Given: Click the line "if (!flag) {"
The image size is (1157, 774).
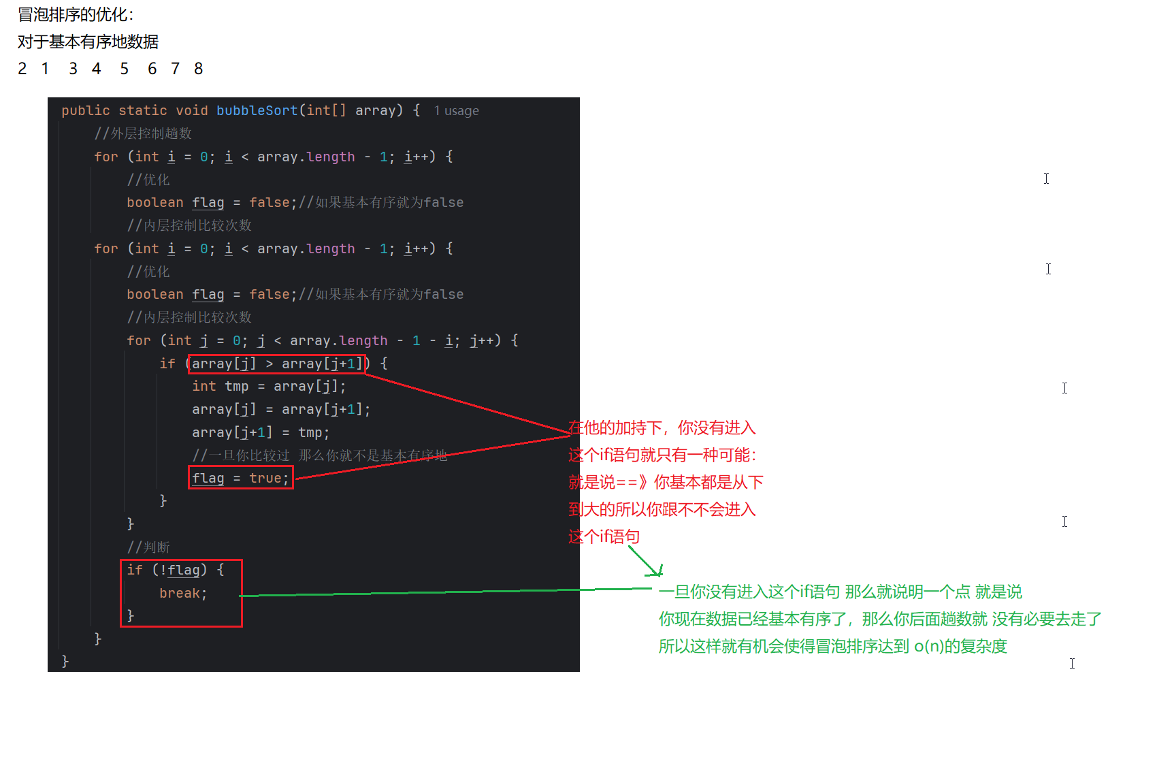Looking at the screenshot, I should [x=176, y=570].
